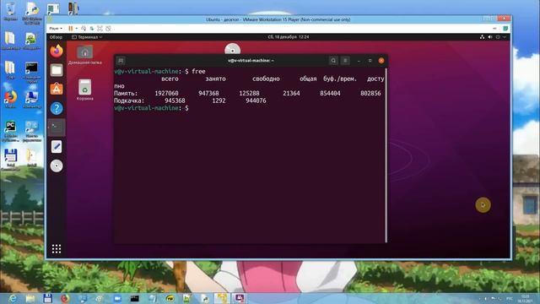
Task: Click the свободно column header
Action: [266, 79]
